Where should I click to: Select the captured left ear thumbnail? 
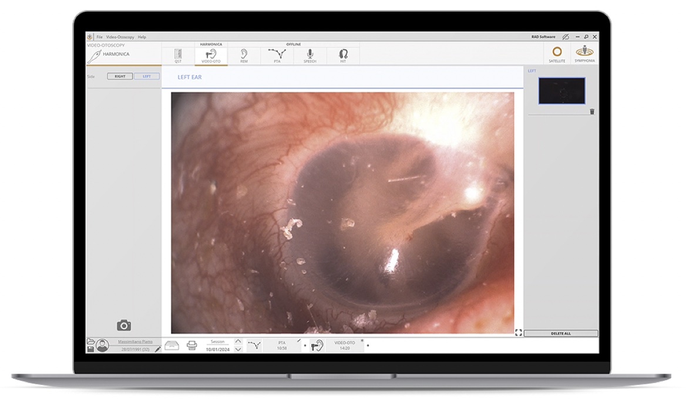coord(561,91)
